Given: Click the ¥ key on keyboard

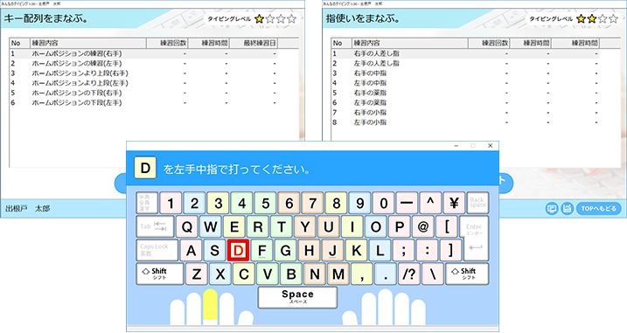Looking at the screenshot, I should 454,203.
